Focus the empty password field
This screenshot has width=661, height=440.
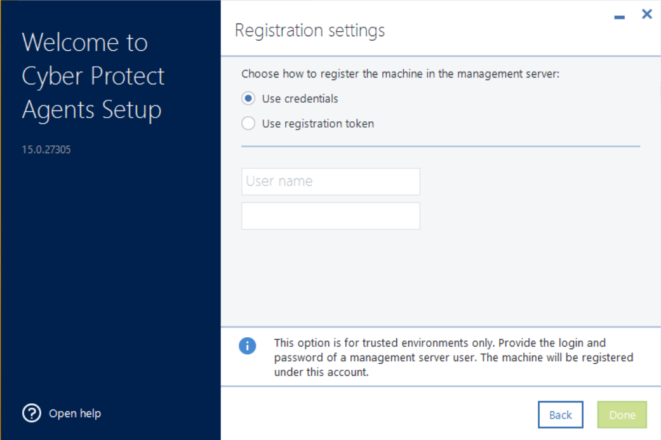tap(330, 216)
